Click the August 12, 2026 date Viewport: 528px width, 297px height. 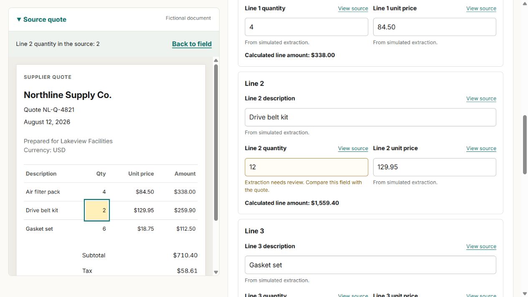coord(47,122)
